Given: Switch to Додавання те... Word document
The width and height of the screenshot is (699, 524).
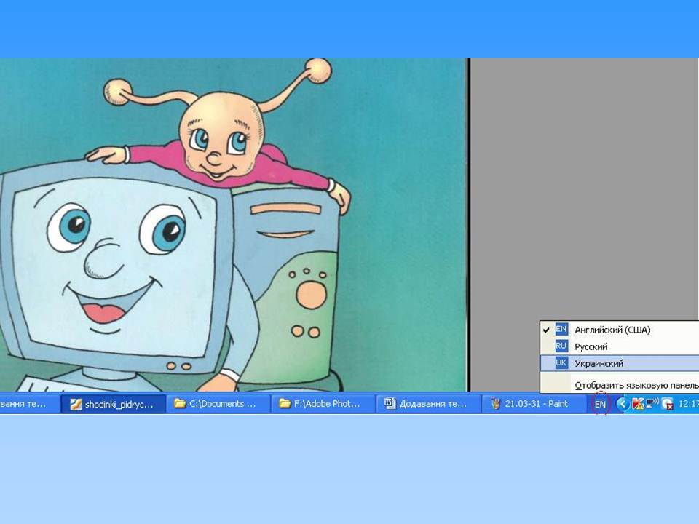Looking at the screenshot, I should pos(427,404).
